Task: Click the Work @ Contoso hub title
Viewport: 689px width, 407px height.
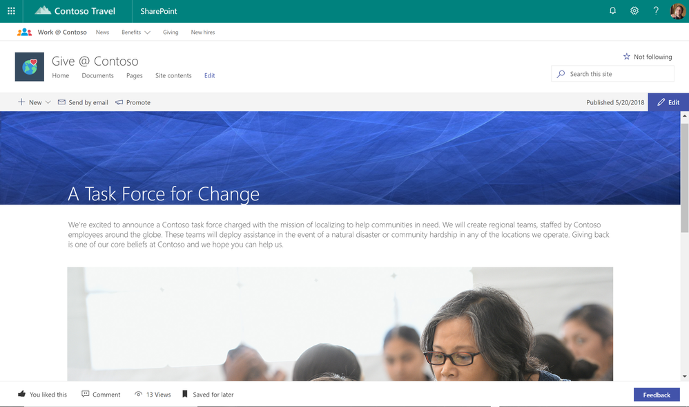Action: tap(62, 32)
